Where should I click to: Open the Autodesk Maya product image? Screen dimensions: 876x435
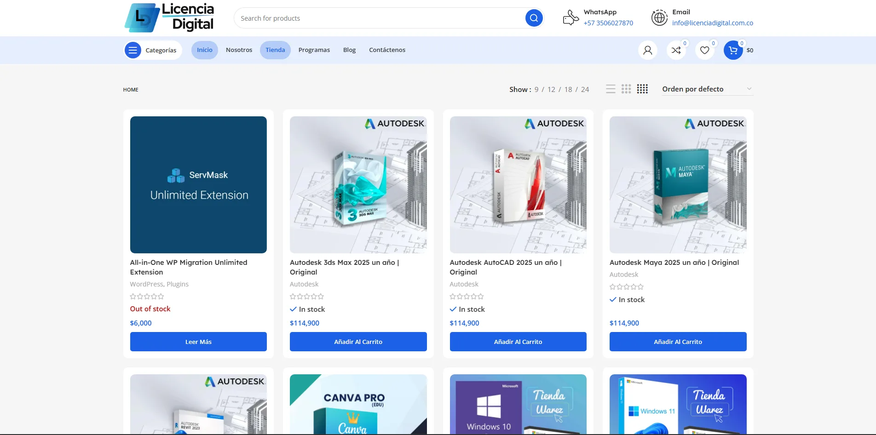pos(678,184)
